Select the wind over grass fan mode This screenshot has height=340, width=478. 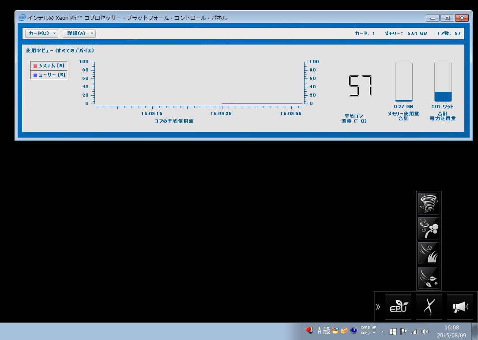click(x=429, y=253)
